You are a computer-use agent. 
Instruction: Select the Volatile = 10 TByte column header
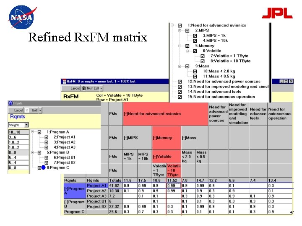[x=174, y=170]
